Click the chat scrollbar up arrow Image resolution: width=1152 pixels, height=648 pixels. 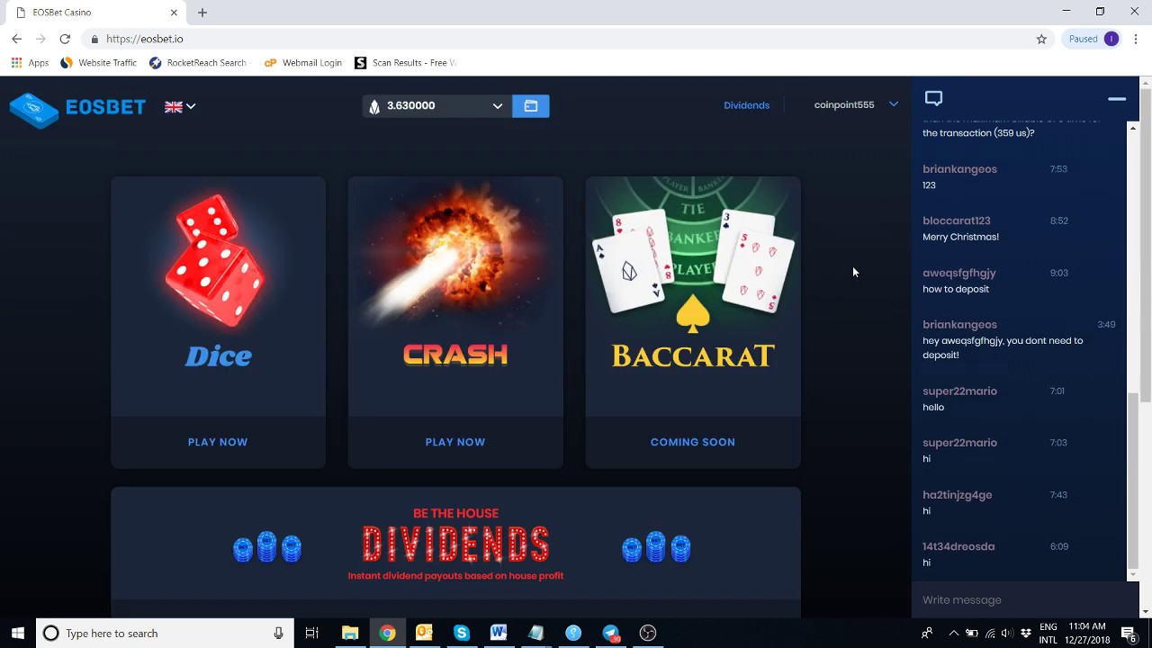pyautogui.click(x=1133, y=128)
